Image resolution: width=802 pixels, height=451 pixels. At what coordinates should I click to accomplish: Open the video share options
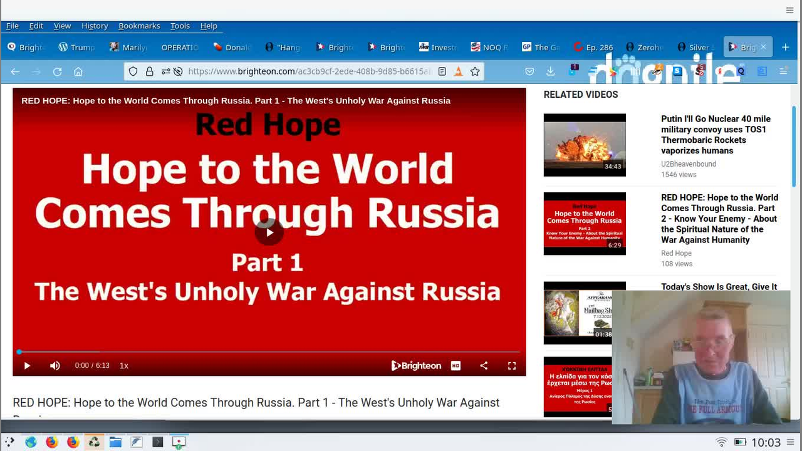[484, 366]
